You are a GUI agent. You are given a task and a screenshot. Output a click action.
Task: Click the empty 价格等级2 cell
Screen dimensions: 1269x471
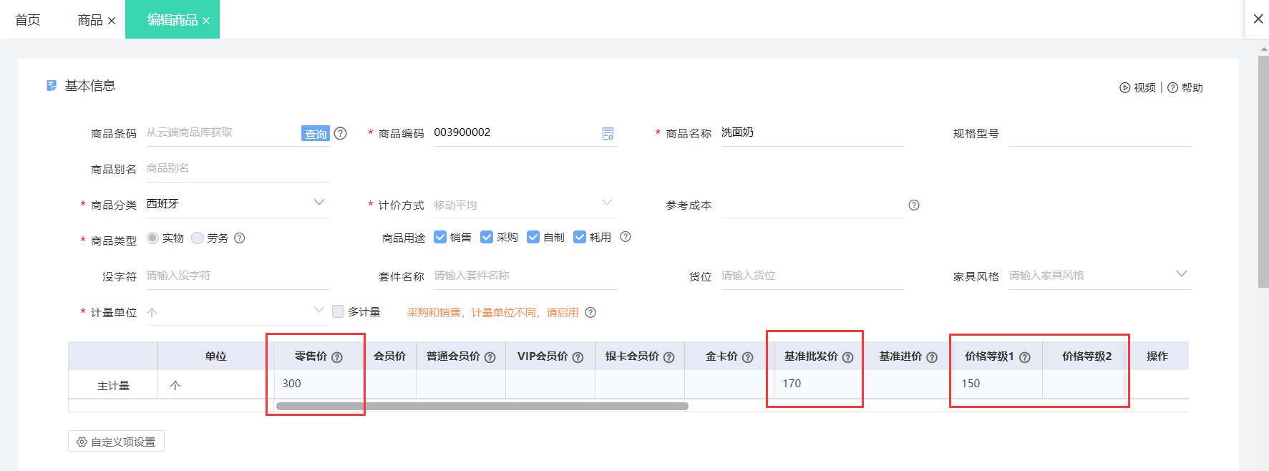(x=1084, y=384)
